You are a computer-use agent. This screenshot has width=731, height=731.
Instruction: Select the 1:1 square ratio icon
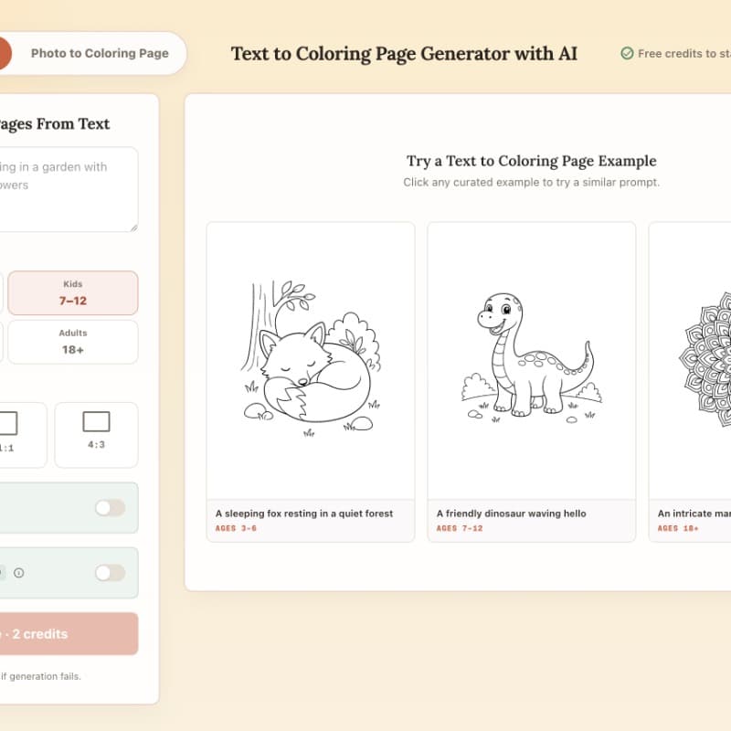tap(8, 423)
